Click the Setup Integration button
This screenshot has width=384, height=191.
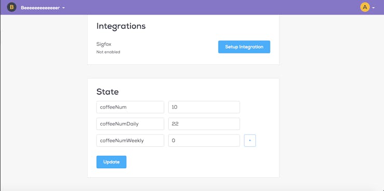(244, 47)
